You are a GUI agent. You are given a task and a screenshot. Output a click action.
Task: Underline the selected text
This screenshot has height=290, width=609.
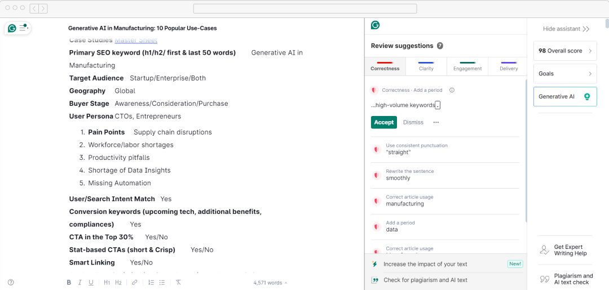click(91, 283)
